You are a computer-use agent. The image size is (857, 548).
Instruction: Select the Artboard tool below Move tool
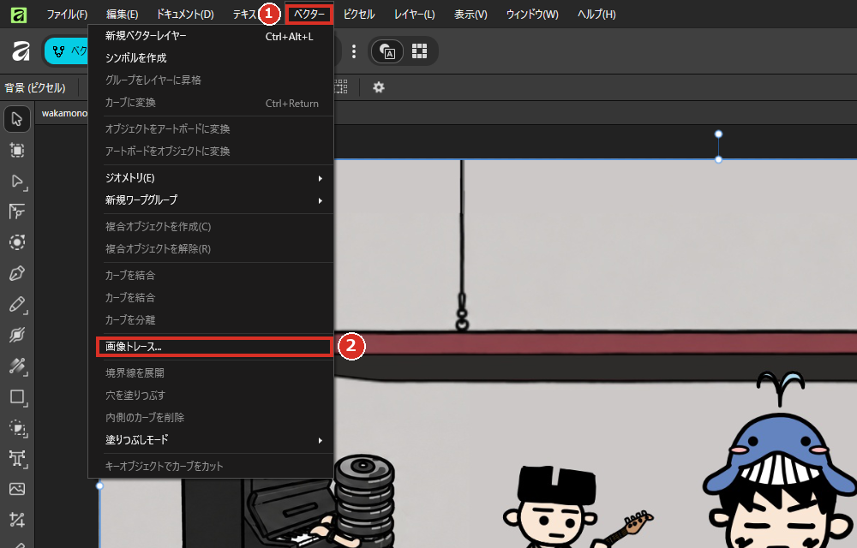[x=17, y=150]
